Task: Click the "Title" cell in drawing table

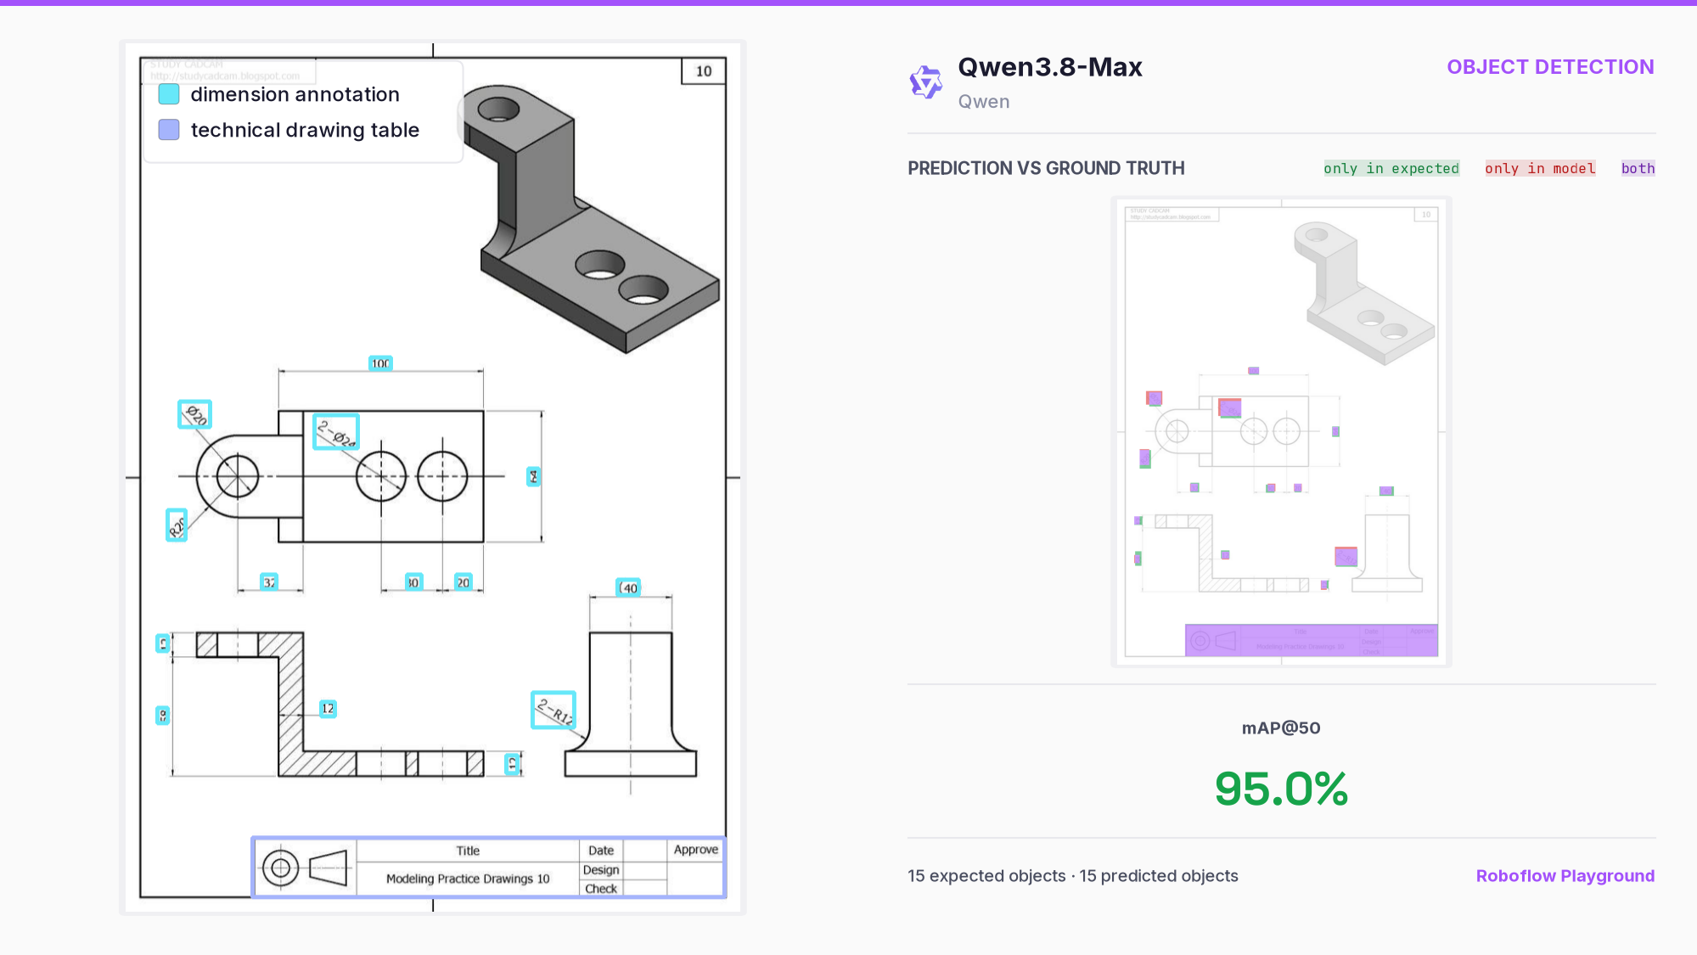Action: [468, 851]
